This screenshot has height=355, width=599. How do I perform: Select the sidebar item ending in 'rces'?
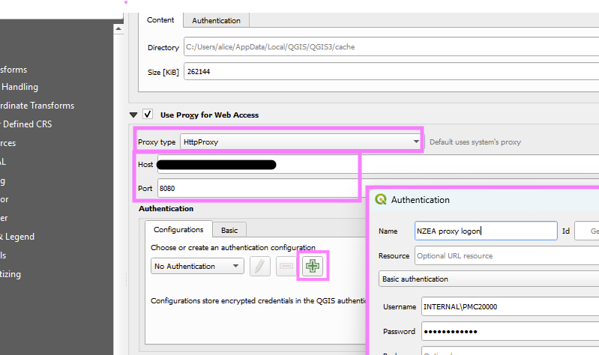click(x=7, y=143)
